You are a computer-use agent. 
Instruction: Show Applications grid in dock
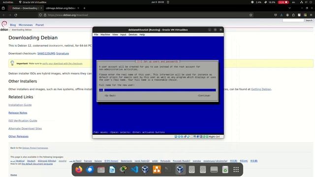236,170
